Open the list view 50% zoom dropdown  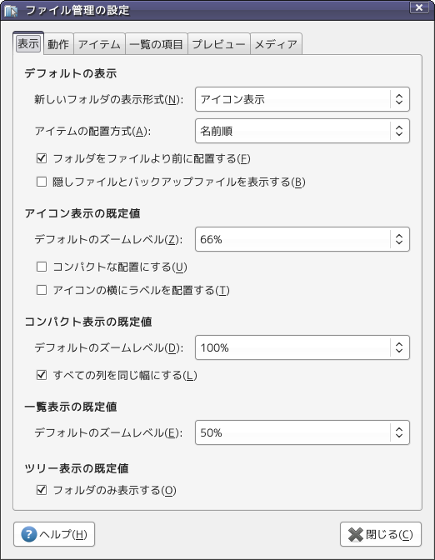302,432
